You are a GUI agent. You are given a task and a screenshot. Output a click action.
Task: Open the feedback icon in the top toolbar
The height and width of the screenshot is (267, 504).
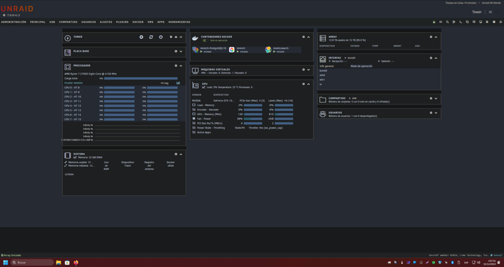tap(474, 22)
